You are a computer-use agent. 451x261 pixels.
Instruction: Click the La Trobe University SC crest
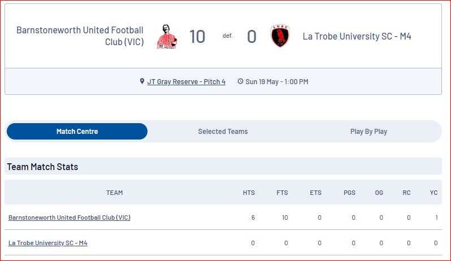[280, 36]
